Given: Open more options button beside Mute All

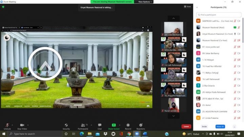Looking at the screenshot, I should 235,127.
